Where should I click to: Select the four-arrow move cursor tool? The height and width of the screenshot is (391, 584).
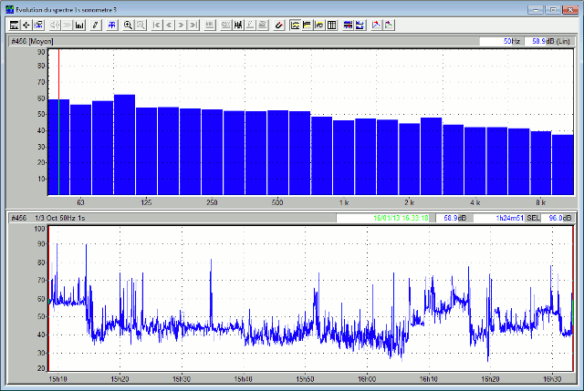click(x=26, y=25)
